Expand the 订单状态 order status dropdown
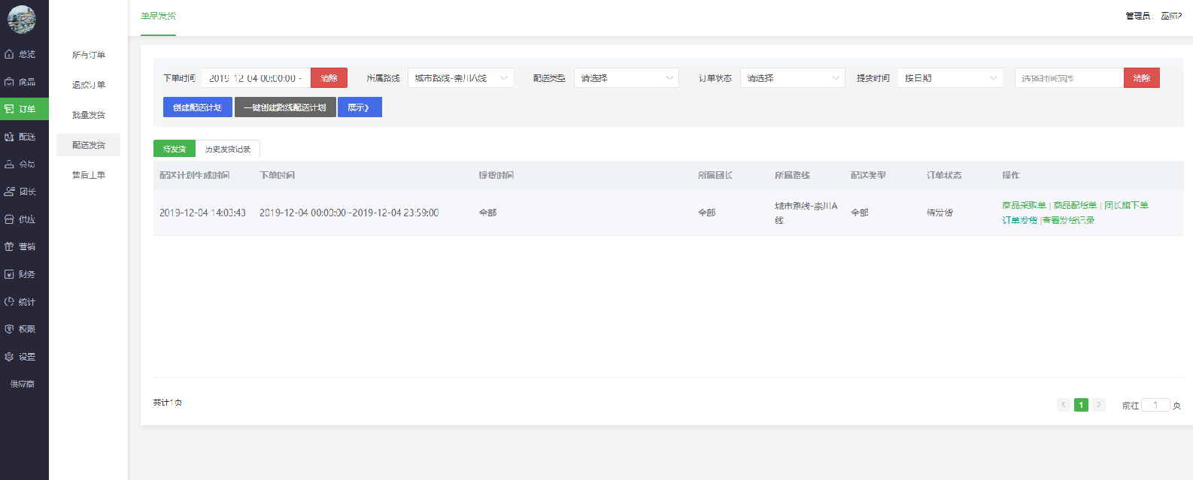Viewport: 1193px width, 480px height. 792,78
